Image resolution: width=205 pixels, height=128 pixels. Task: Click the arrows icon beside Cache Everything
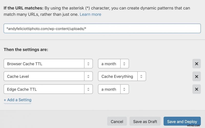(x=141, y=76)
